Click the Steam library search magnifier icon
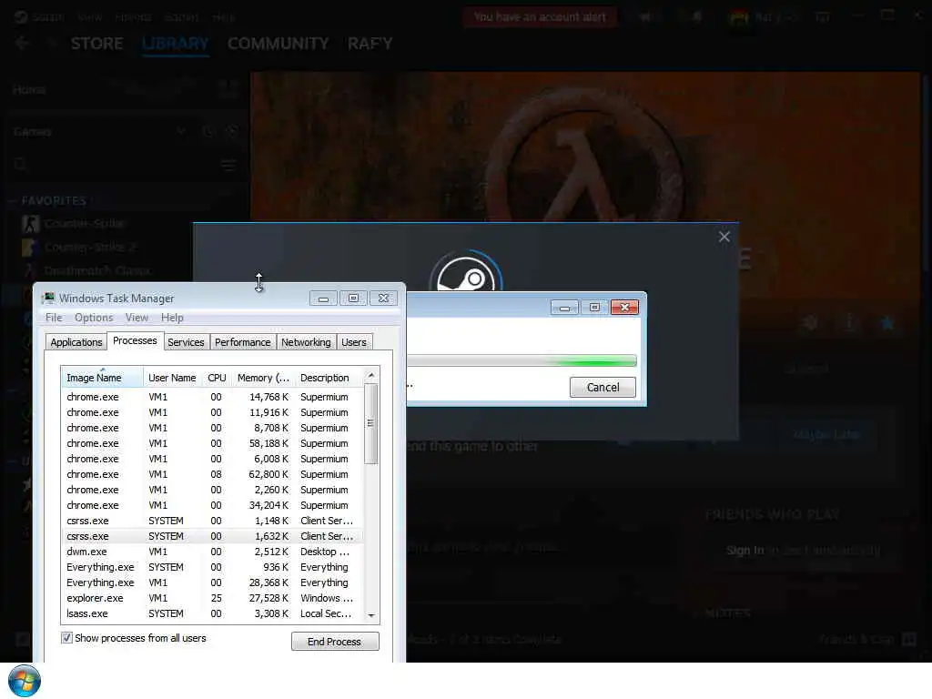Screen dimensions: 932x699 click(20, 164)
